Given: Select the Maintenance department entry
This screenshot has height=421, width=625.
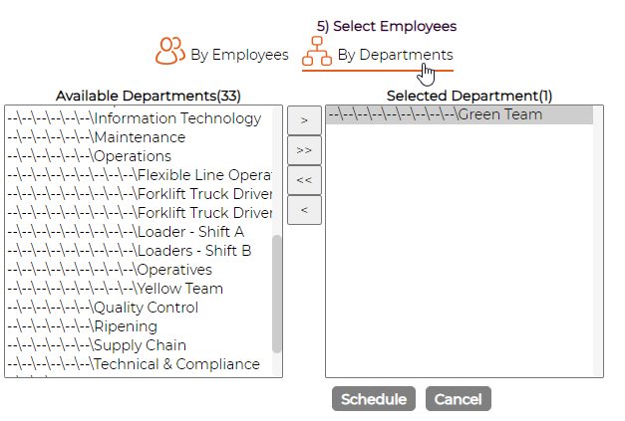Looking at the screenshot, I should coord(139,137).
